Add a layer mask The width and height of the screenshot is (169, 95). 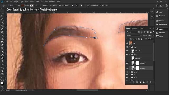[x=137, y=82]
